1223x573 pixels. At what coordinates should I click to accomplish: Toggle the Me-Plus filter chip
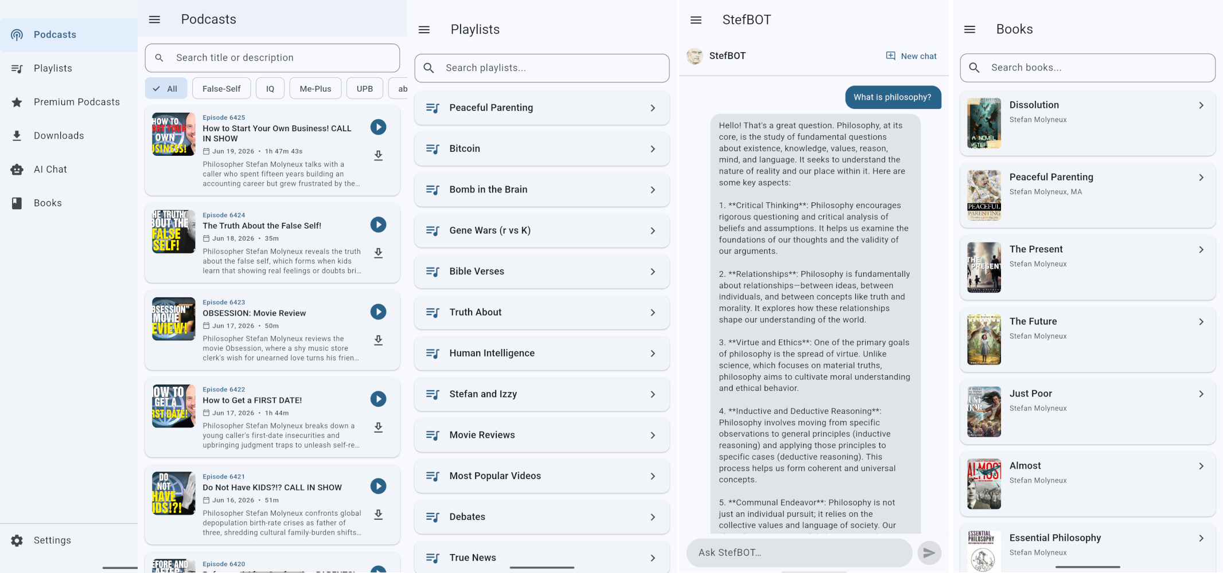click(x=316, y=89)
